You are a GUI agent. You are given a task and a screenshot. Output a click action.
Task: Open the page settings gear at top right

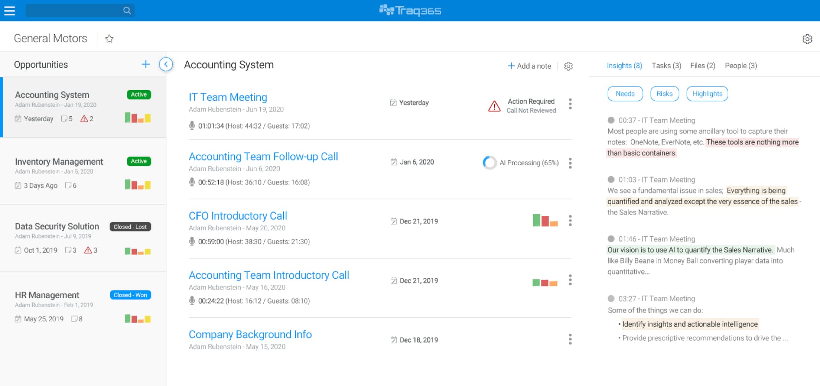[x=807, y=39]
